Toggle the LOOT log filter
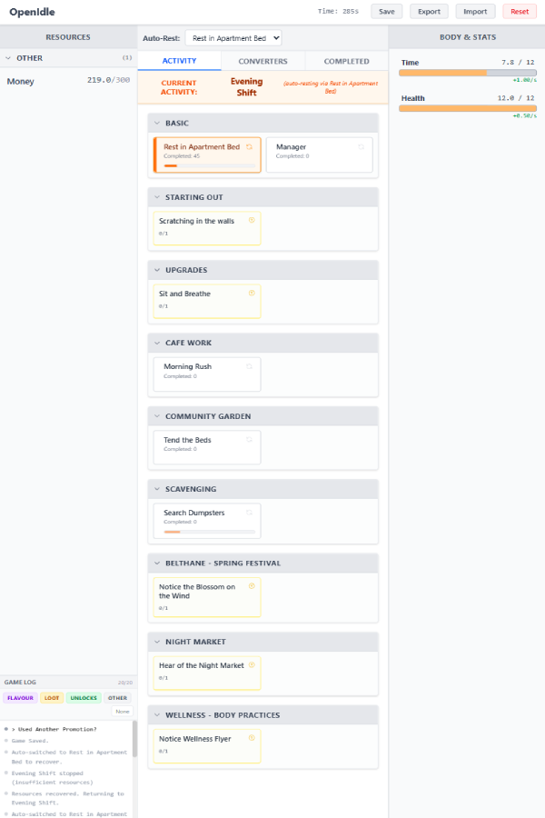Image resolution: width=545 pixels, height=818 pixels. point(52,698)
